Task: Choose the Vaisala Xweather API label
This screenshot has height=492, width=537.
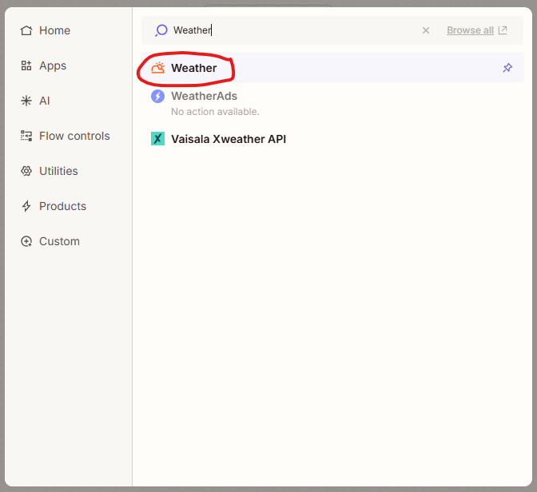Action: (228, 139)
